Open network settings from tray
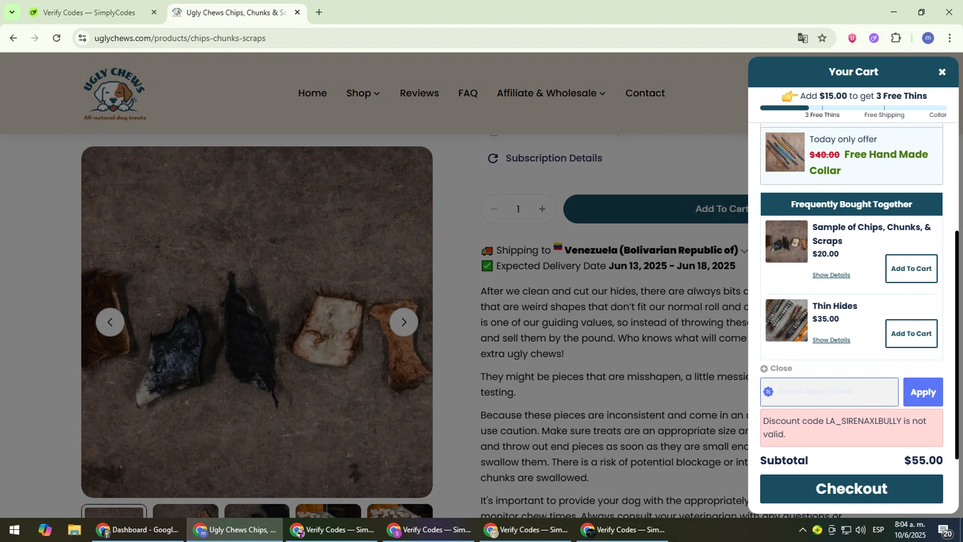 click(846, 530)
